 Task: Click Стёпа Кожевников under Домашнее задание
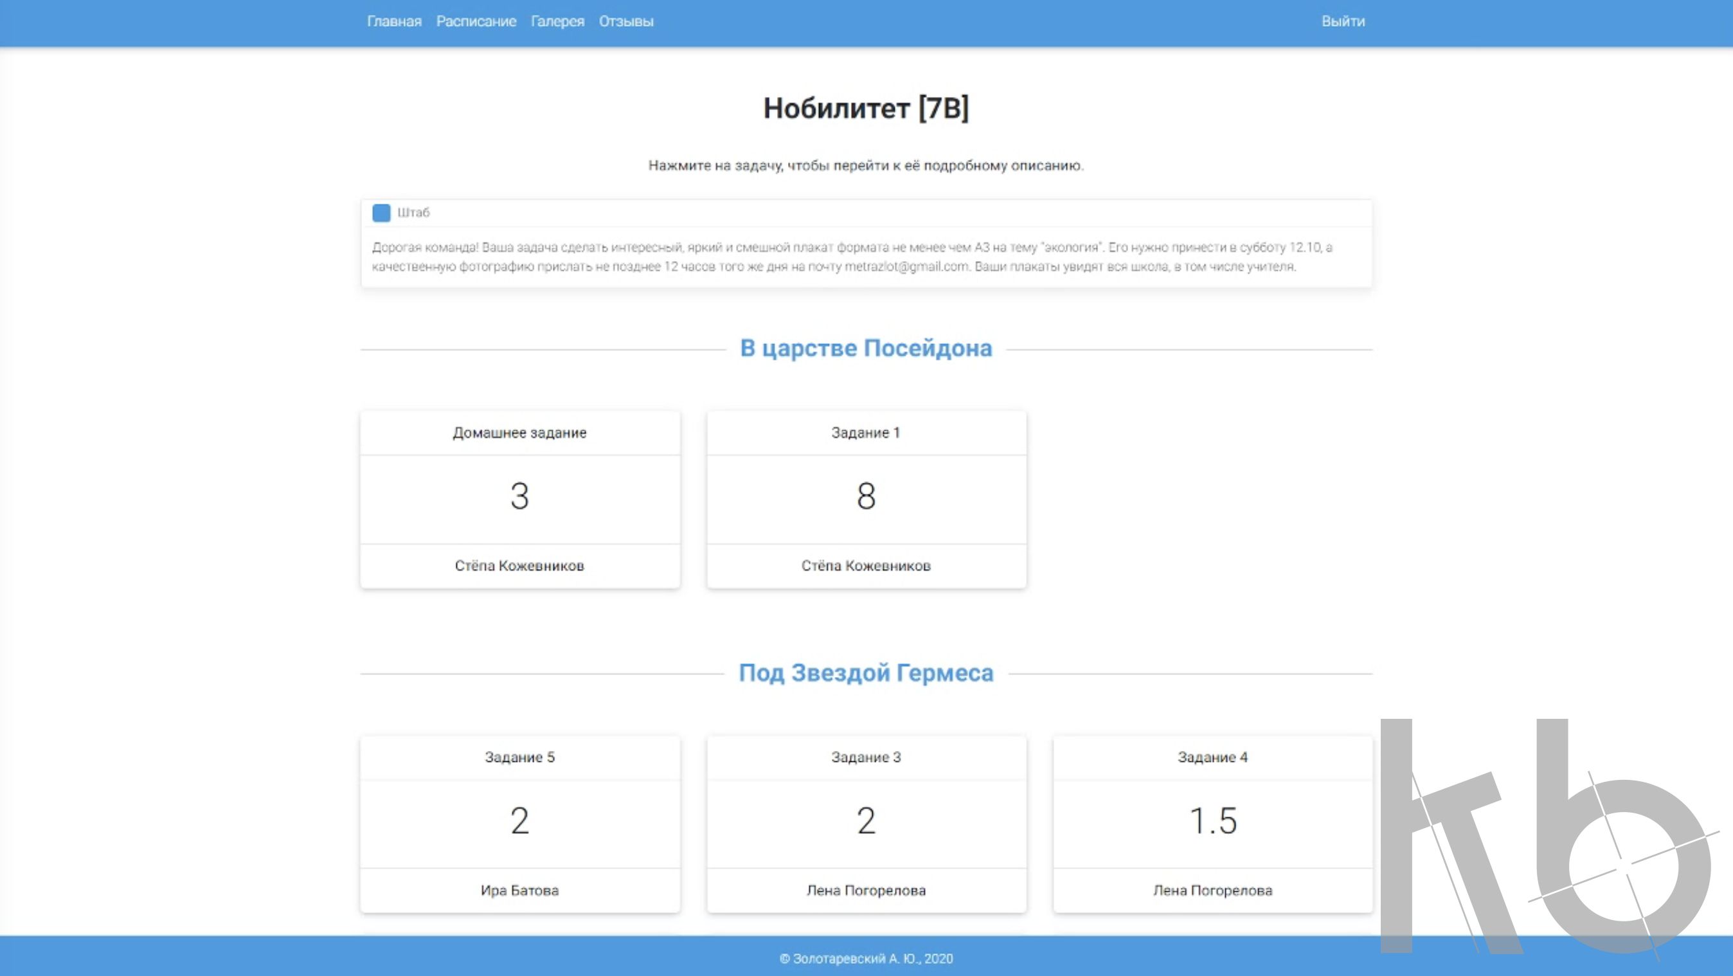click(519, 566)
